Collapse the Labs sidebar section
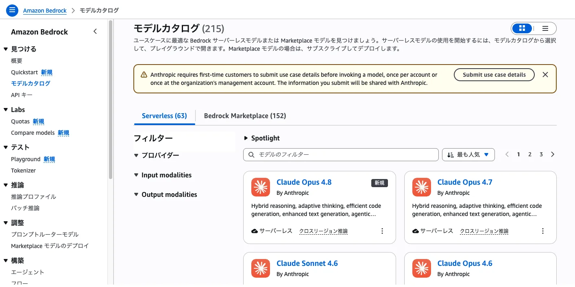This screenshot has height=287, width=575. coord(6,110)
